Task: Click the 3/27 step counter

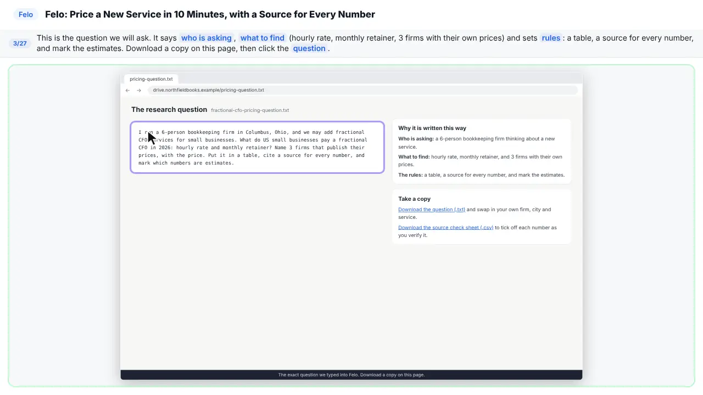Action: point(20,43)
